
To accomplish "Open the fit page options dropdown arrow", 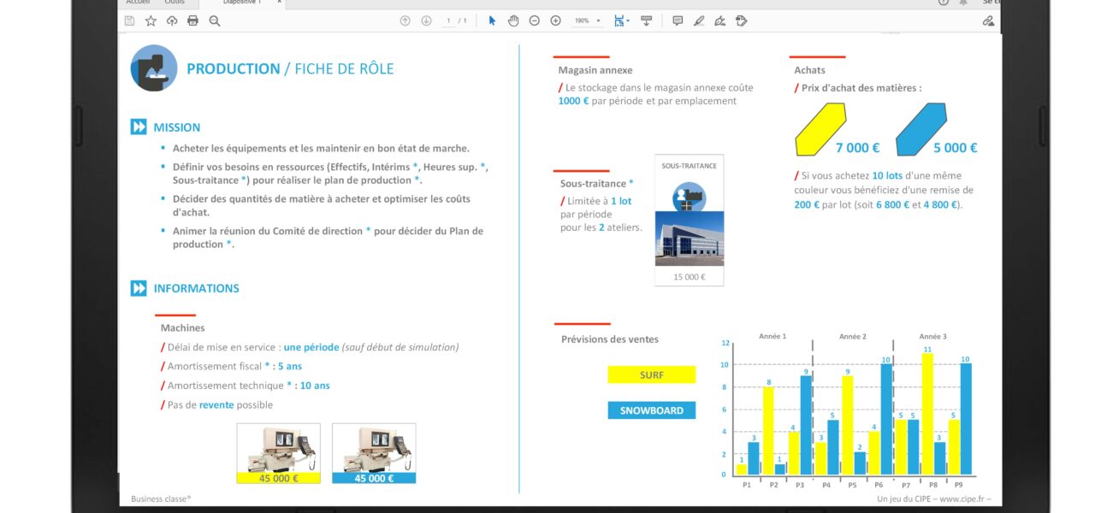I will tap(628, 21).
